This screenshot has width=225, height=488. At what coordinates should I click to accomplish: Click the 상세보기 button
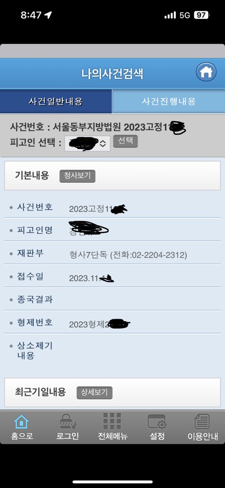pyautogui.click(x=95, y=393)
